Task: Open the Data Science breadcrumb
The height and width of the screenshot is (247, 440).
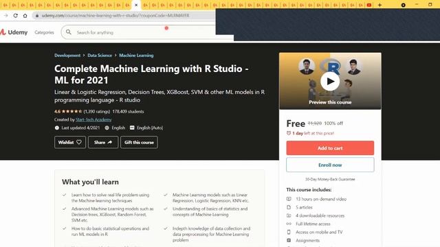Action: click(100, 56)
